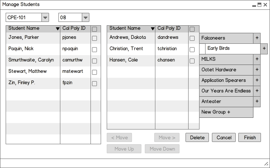Check the box for Jones, Parker
The height and width of the screenshot is (168, 270).
94,38
